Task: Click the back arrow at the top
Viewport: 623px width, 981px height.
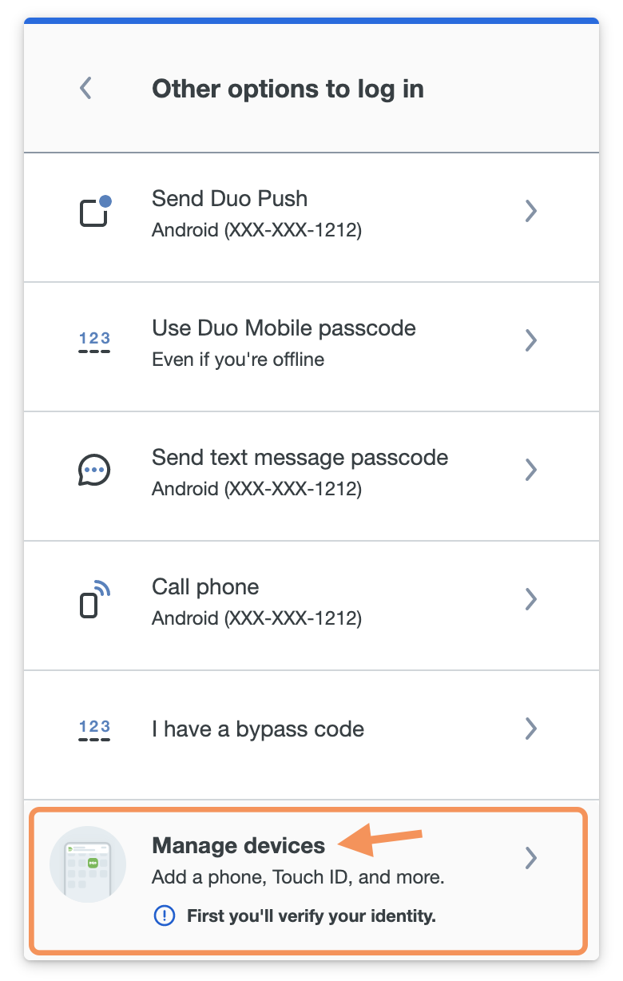Action: (85, 88)
